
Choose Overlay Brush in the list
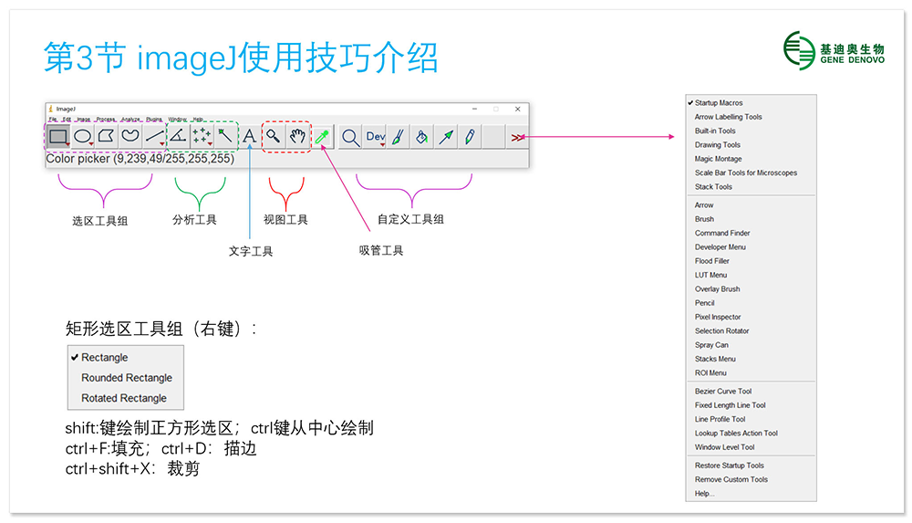click(751, 288)
